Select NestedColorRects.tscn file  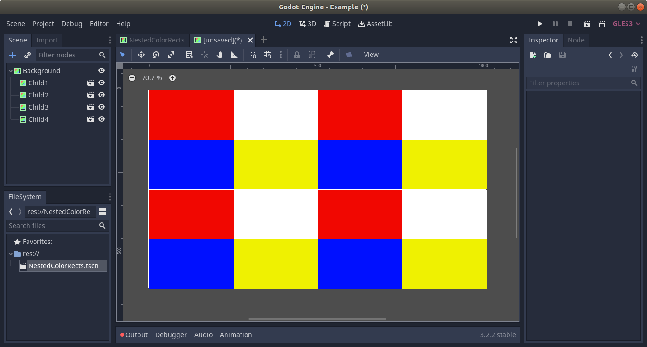tap(63, 266)
